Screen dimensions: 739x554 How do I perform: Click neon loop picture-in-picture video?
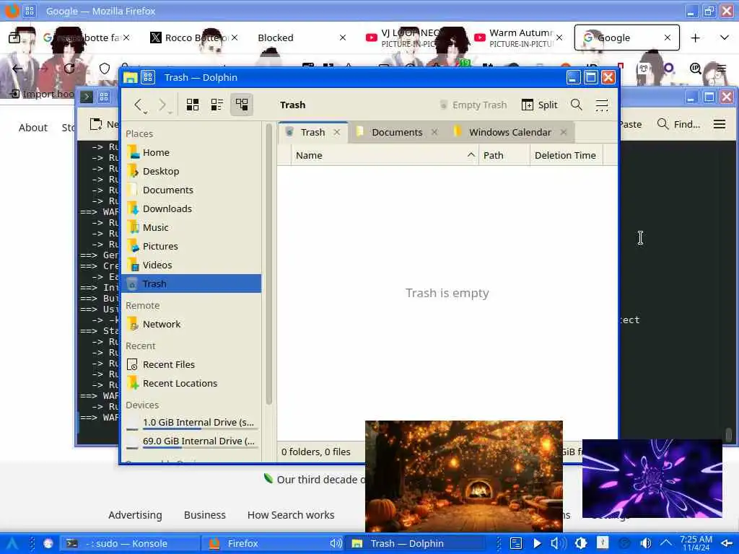[x=652, y=479]
